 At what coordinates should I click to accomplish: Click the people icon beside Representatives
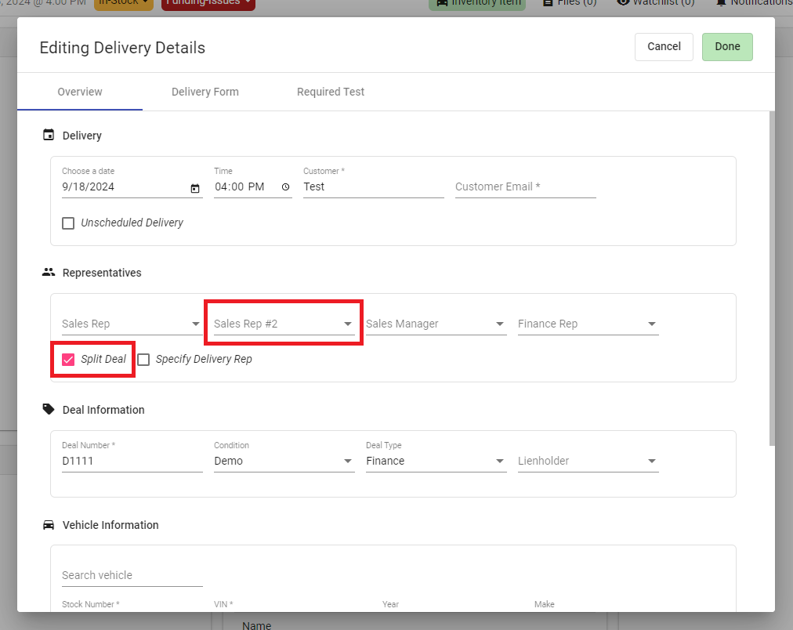point(48,273)
